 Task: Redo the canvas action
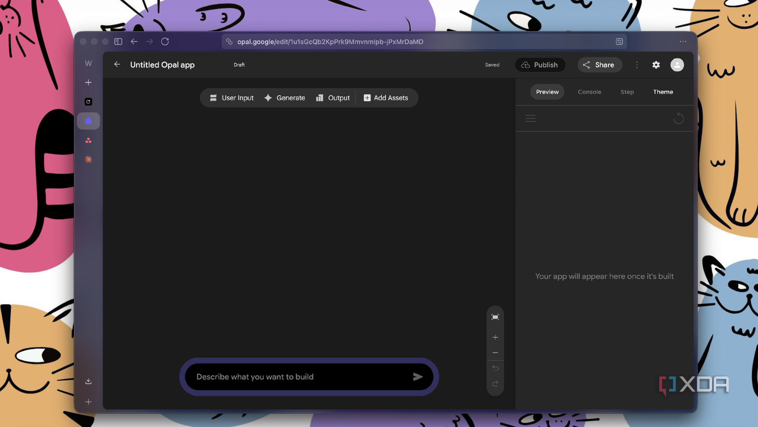click(495, 384)
